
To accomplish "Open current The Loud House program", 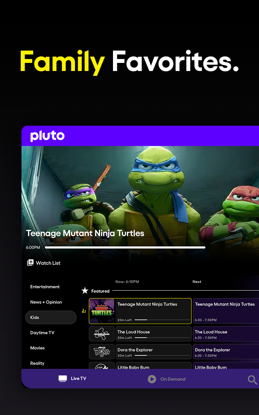I will tap(153, 334).
